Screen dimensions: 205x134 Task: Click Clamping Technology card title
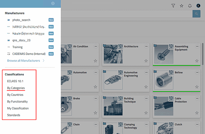pos(130,126)
